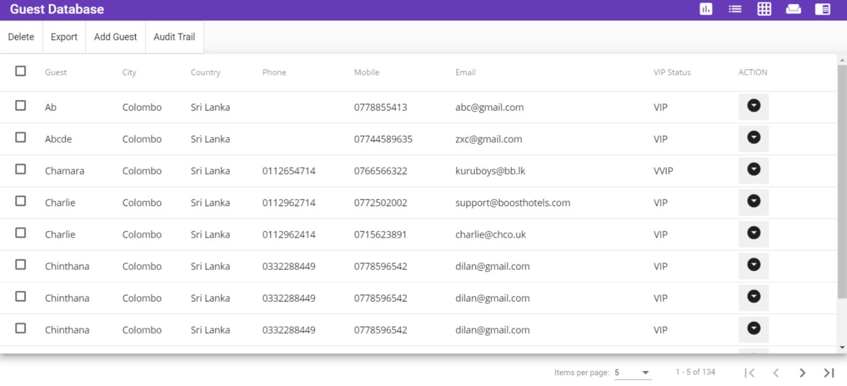Open the side panel layout icon
This screenshot has height=386, width=847.
(x=822, y=9)
